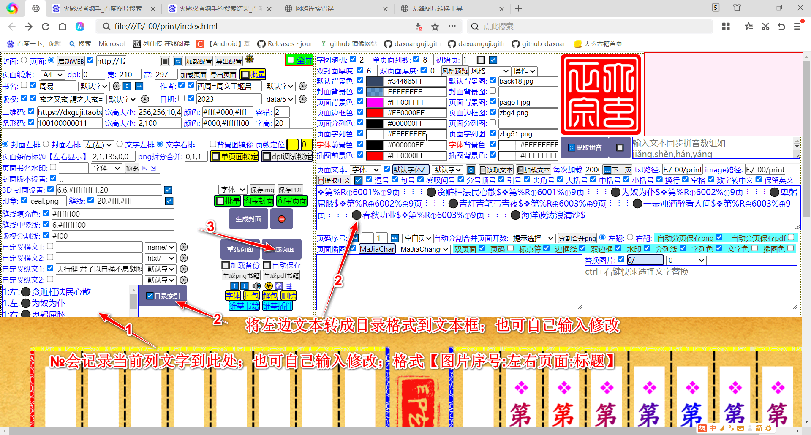Click the 生成pdf书籍 button

point(281,275)
